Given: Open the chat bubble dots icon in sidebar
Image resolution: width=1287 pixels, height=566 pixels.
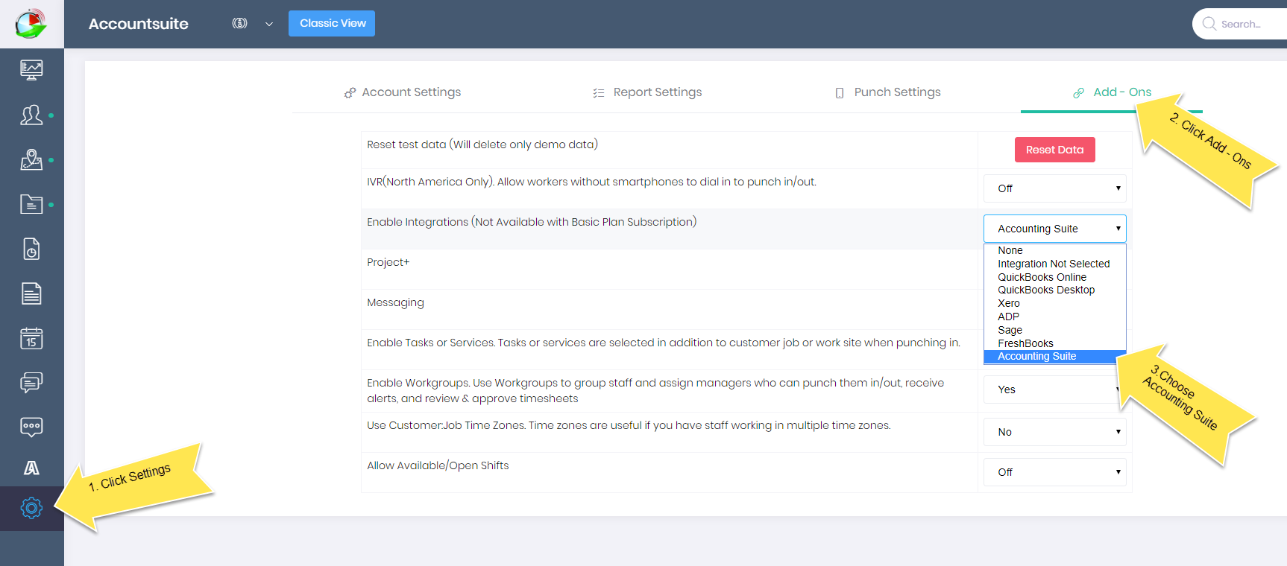Looking at the screenshot, I should click(x=31, y=427).
